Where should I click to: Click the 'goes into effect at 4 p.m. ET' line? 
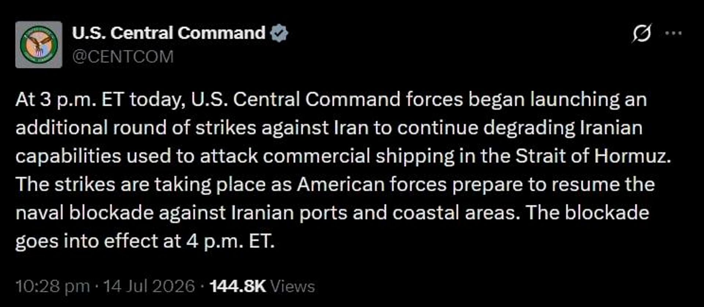coord(145,241)
